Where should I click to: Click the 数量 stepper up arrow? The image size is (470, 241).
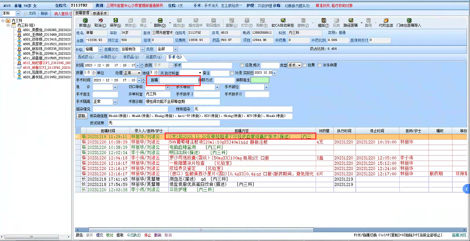[x=94, y=71]
